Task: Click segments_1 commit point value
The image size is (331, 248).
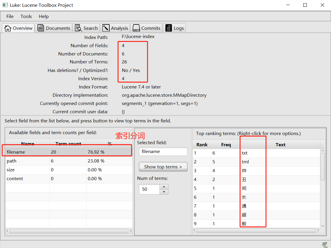Action: (159, 103)
